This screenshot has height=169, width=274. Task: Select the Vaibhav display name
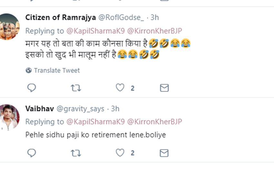[x=39, y=109]
